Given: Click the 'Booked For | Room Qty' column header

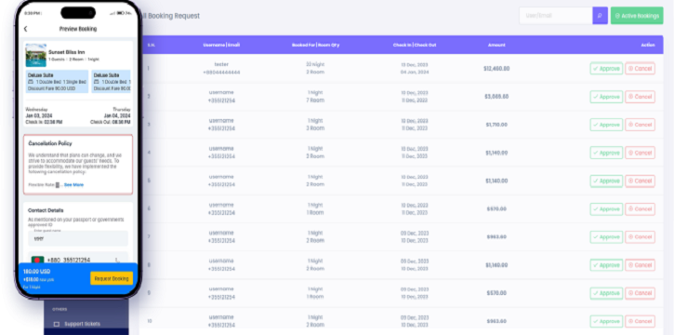Looking at the screenshot, I should (x=315, y=45).
